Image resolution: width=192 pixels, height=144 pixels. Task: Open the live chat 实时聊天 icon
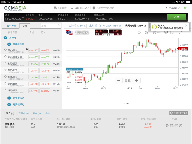[55, 8]
